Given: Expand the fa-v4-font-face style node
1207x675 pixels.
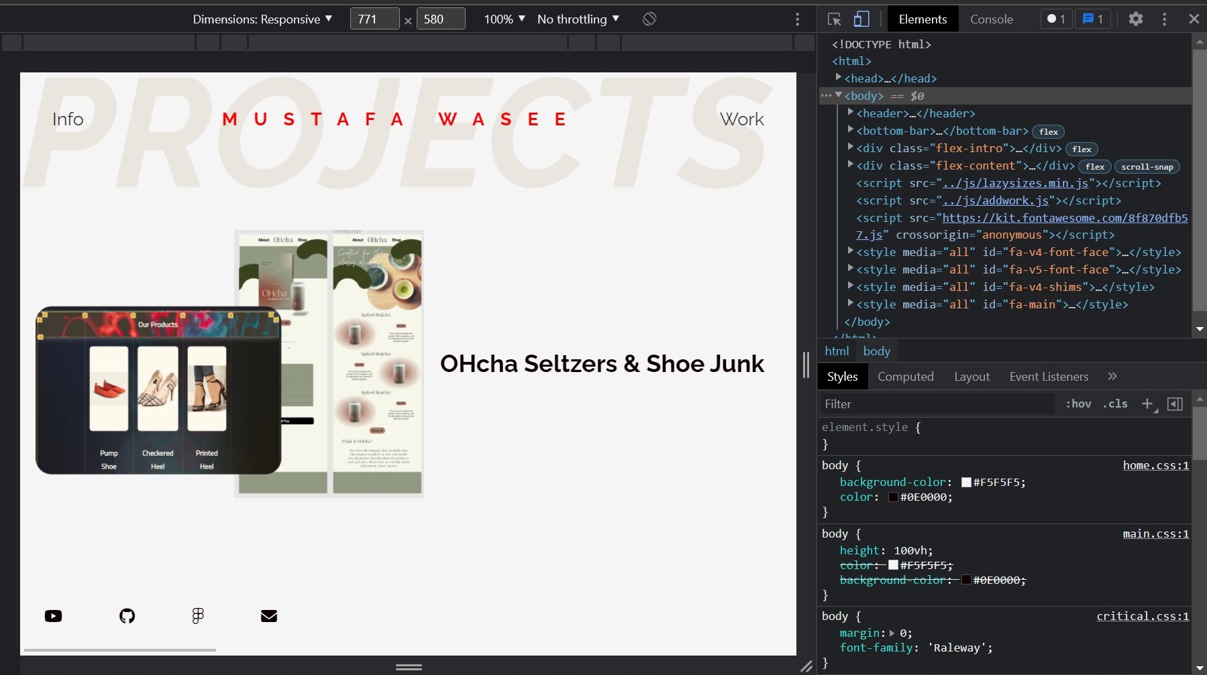Looking at the screenshot, I should 850,251.
